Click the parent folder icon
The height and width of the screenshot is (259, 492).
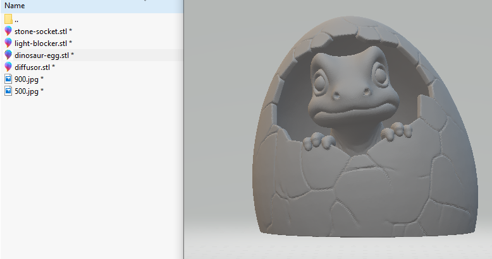(x=8, y=19)
